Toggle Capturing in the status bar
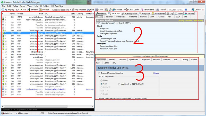Image resolution: width=206 pixels, height=116 pixels. [x=7, y=113]
